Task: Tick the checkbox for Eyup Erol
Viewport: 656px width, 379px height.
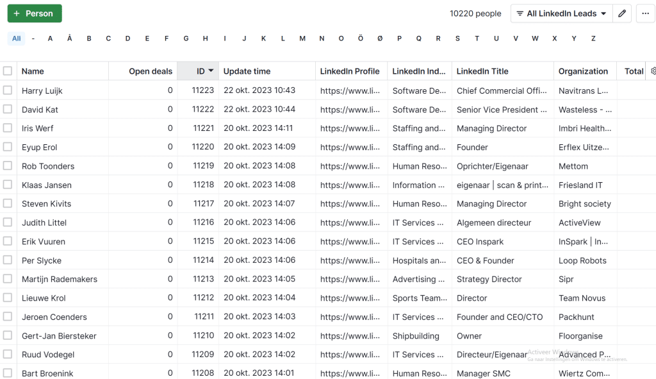Action: coord(8,147)
